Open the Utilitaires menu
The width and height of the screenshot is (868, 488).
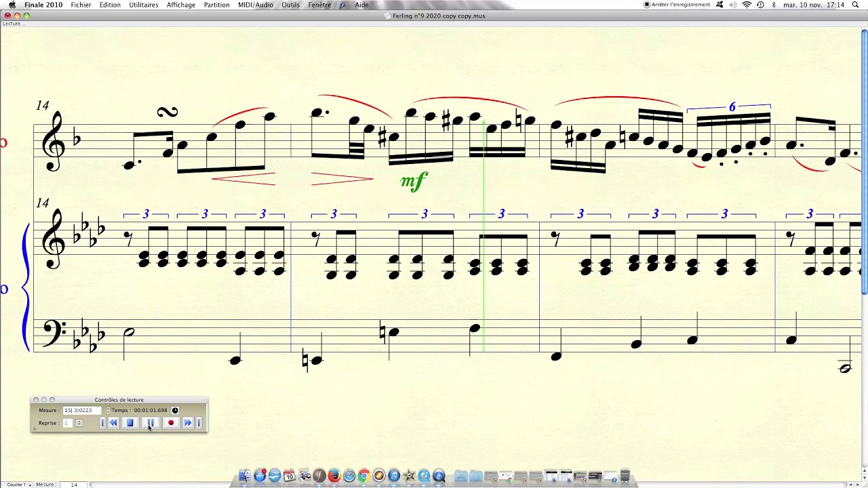coord(144,5)
